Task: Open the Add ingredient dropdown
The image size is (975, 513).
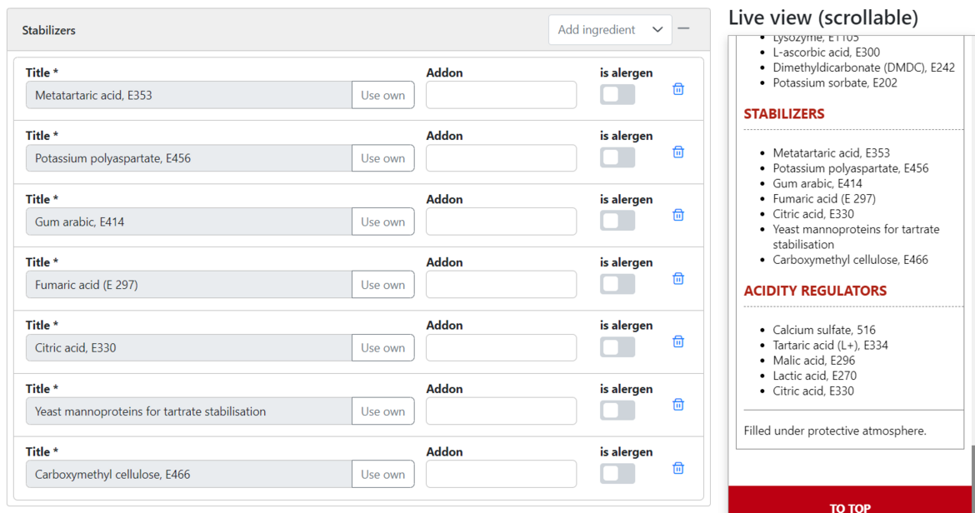Action: click(610, 30)
